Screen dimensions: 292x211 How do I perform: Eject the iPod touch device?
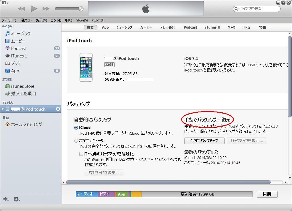tap(58, 109)
